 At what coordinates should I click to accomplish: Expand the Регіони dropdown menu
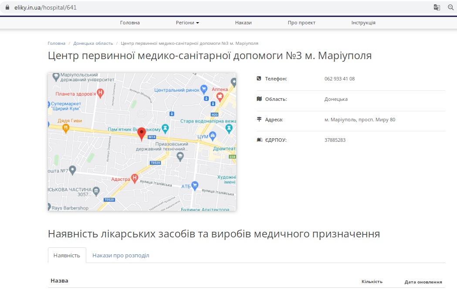187,23
